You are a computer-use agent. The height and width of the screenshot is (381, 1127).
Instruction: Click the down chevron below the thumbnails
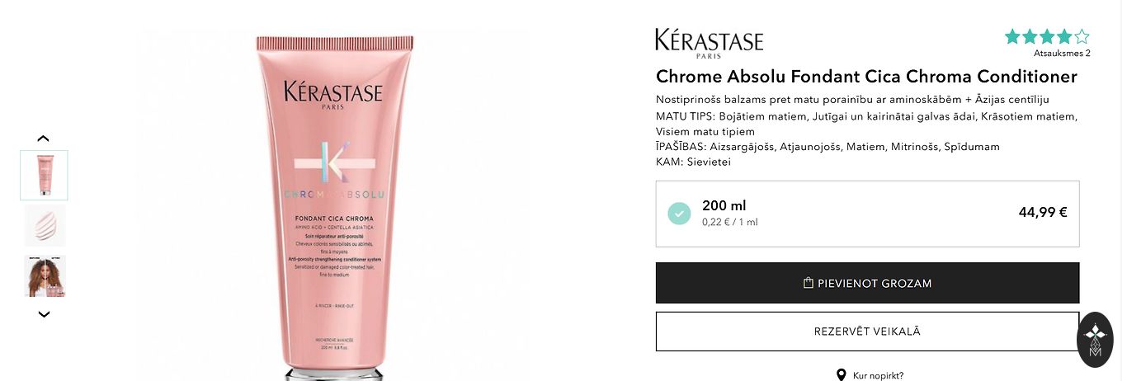click(44, 314)
